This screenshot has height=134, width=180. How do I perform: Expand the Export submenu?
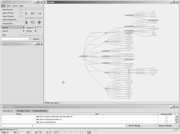(13, 31)
